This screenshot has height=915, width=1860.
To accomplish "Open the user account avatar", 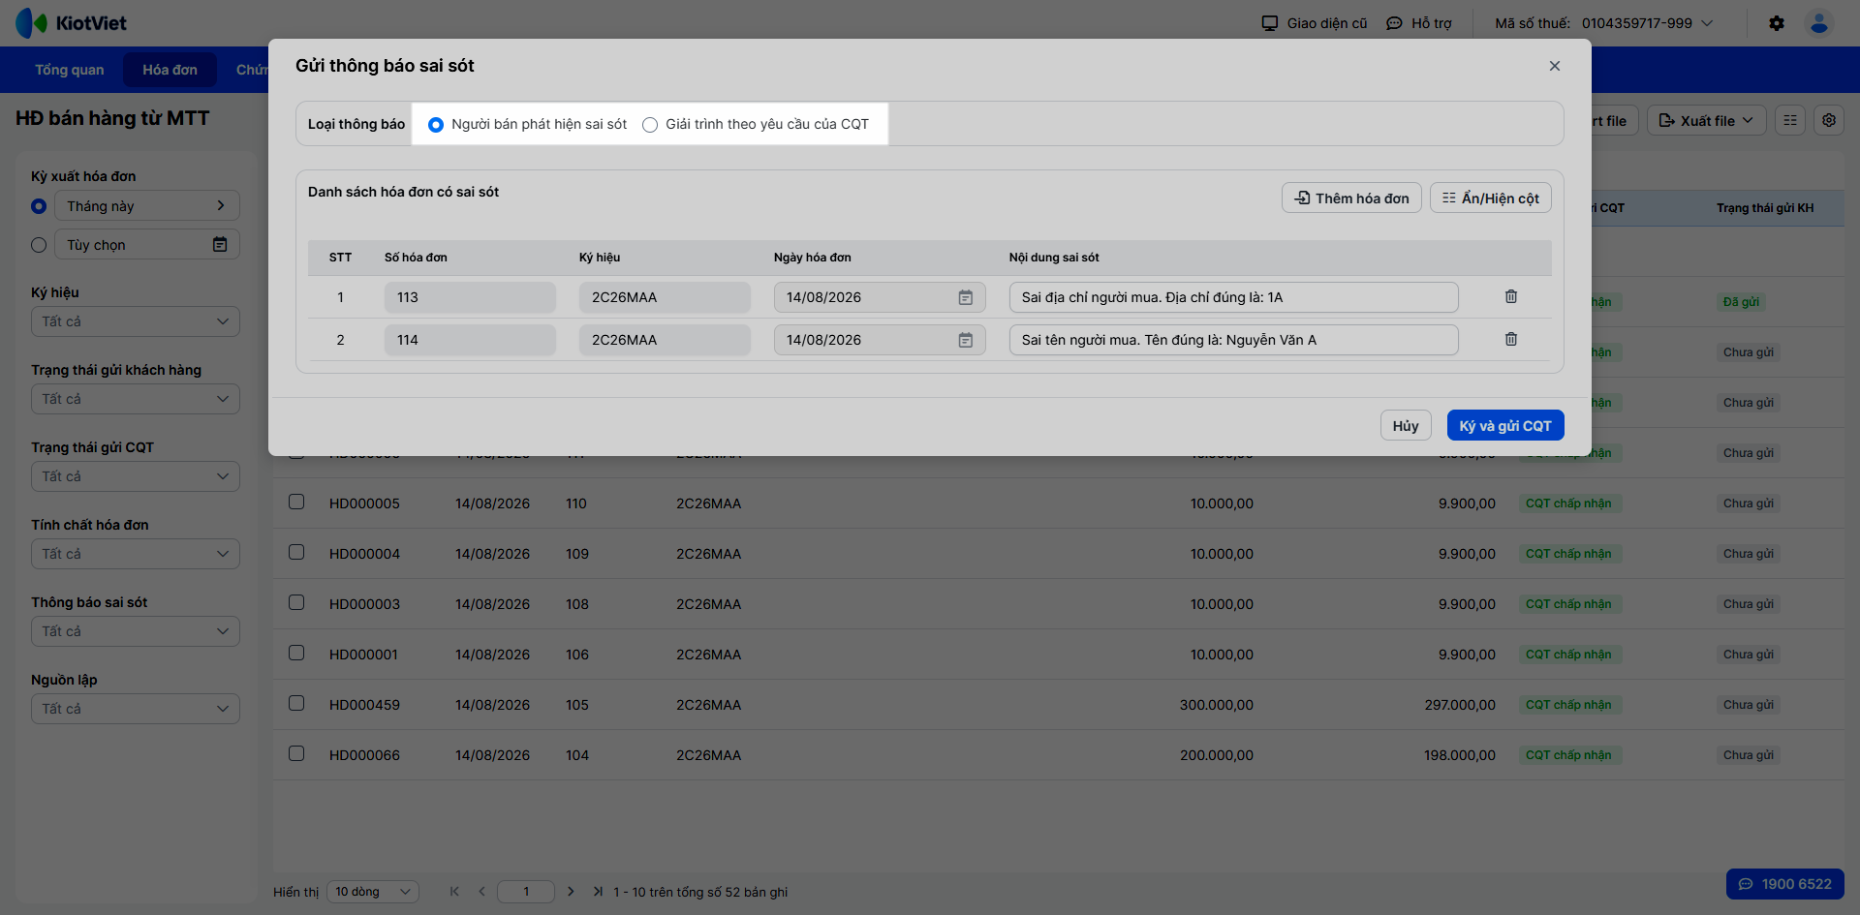I will click(x=1819, y=23).
